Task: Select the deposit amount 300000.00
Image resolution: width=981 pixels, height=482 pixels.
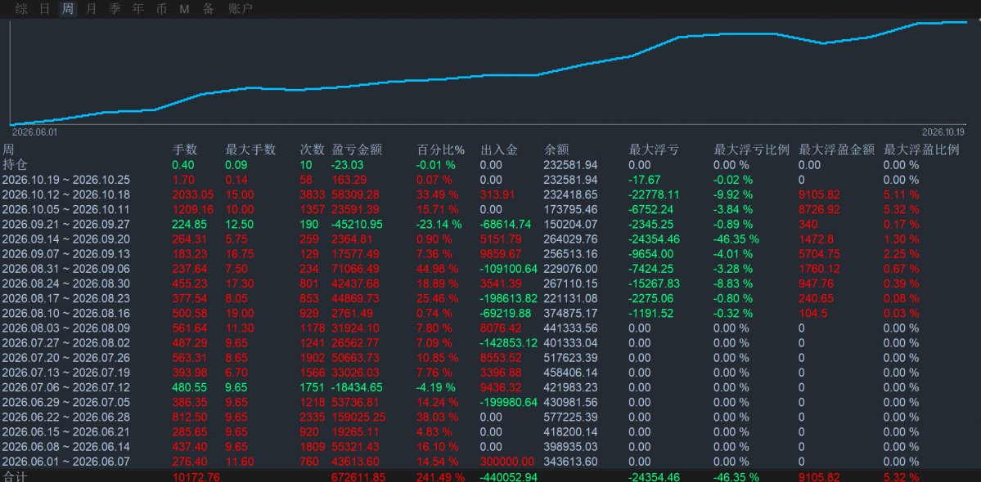Action: (507, 462)
